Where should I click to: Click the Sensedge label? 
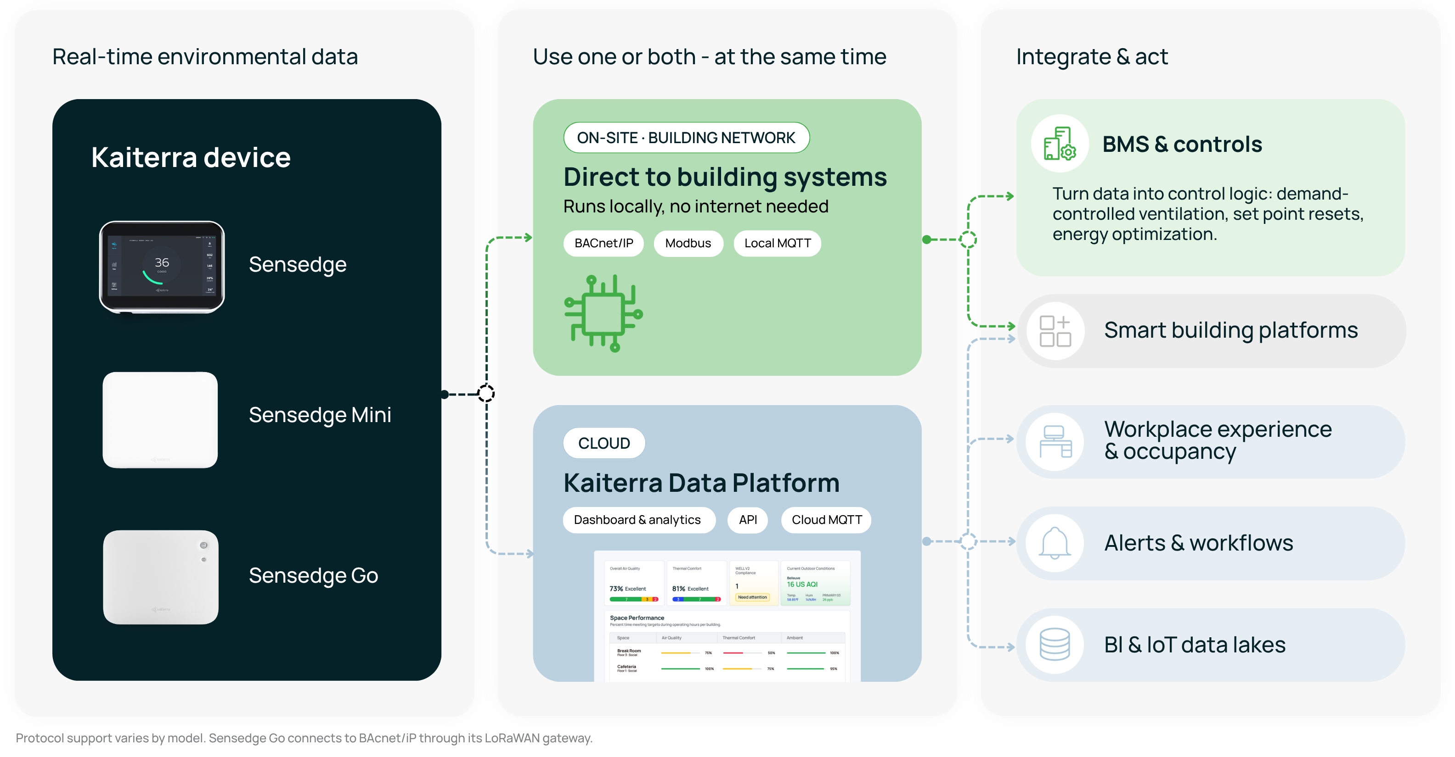point(298,265)
